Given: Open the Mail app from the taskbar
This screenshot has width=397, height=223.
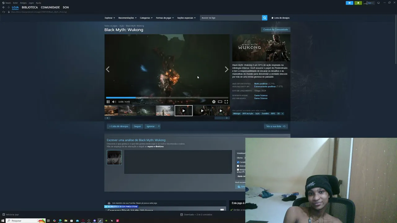Looking at the screenshot, I should point(77,221).
